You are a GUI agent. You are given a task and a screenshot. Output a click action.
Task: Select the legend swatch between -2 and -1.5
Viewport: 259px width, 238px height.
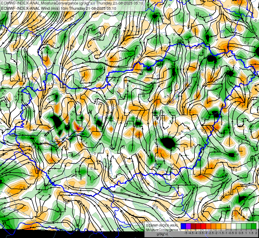[x=219, y=226]
